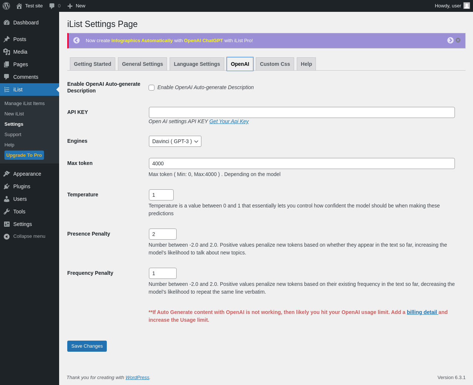Open Dashboard in the sidebar
The image size is (473, 385).
30,23
